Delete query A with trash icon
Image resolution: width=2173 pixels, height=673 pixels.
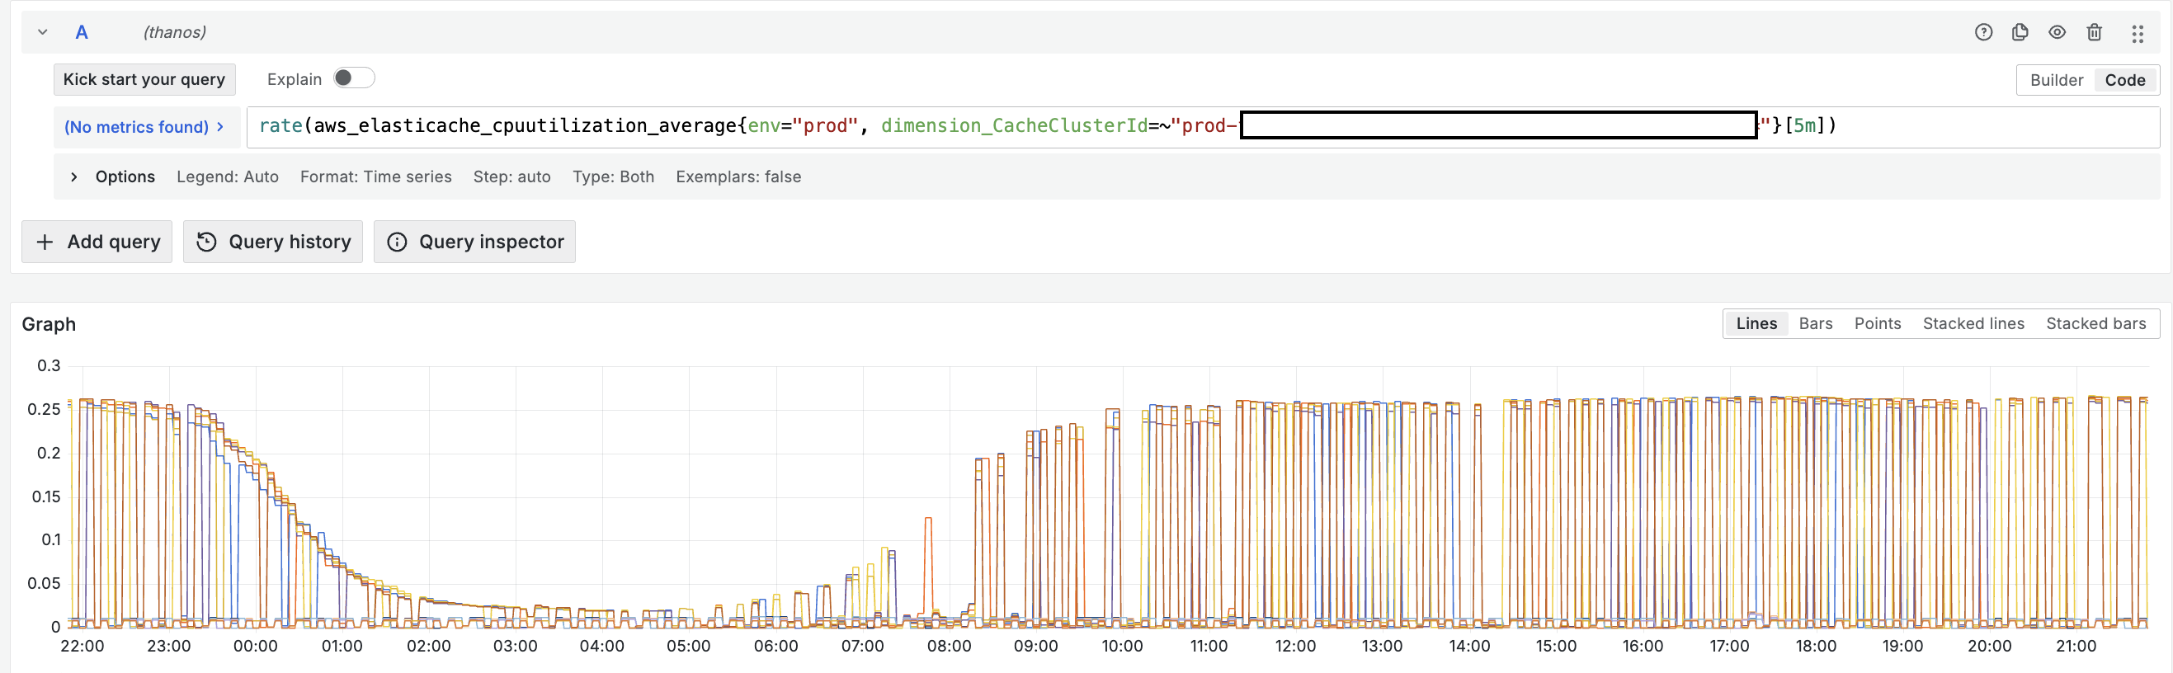click(2094, 32)
